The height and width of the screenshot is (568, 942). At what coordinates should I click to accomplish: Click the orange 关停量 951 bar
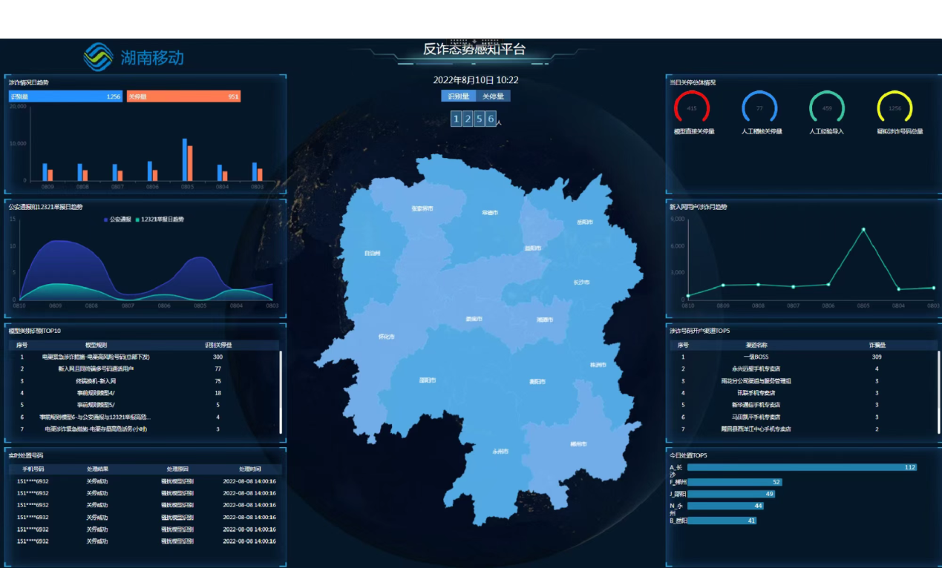183,96
